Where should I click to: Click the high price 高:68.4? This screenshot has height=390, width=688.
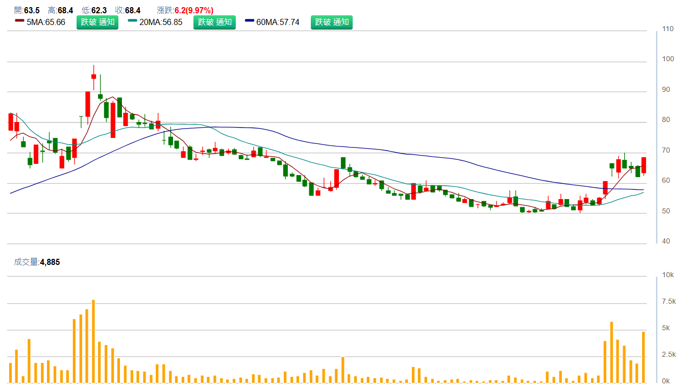60,10
